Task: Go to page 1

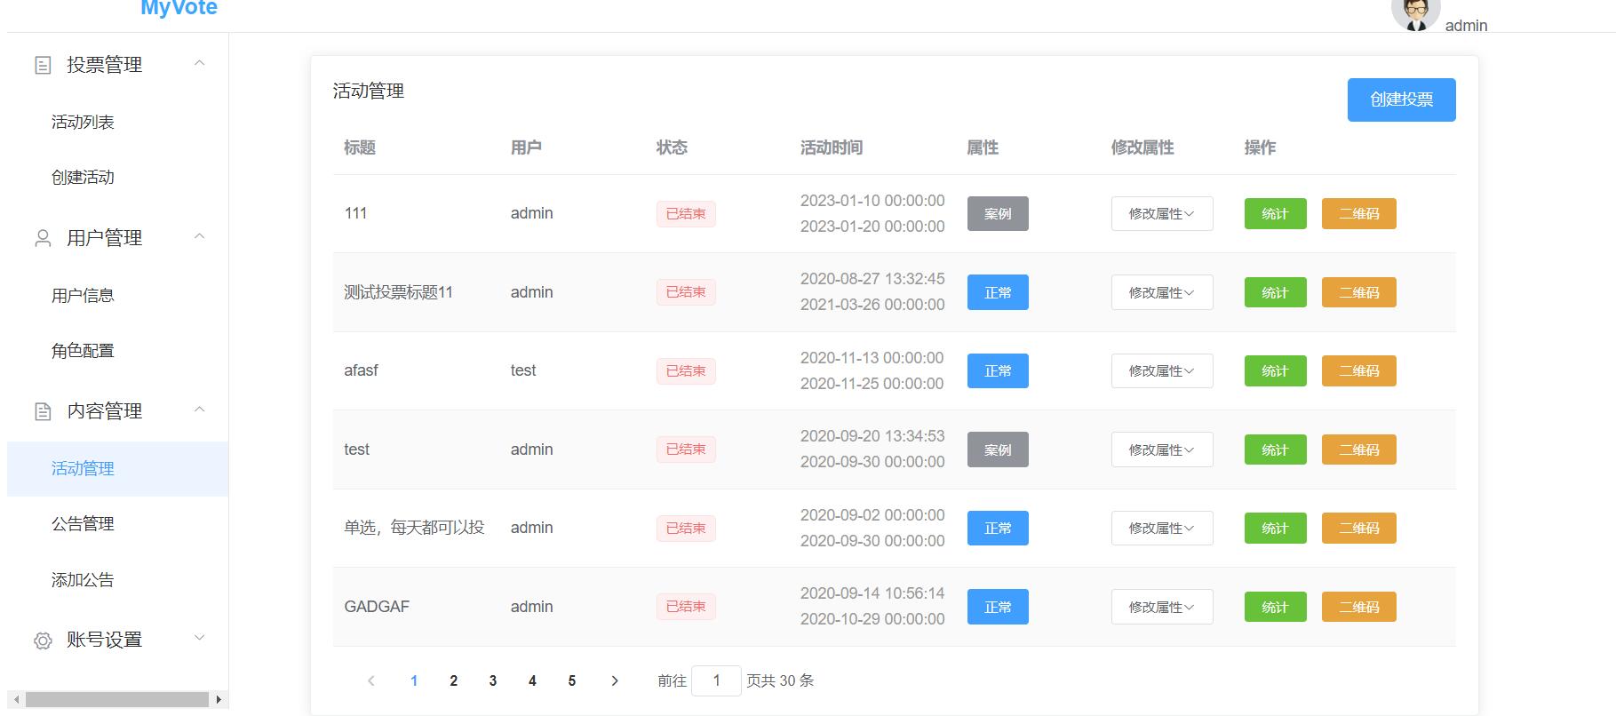Action: point(414,680)
